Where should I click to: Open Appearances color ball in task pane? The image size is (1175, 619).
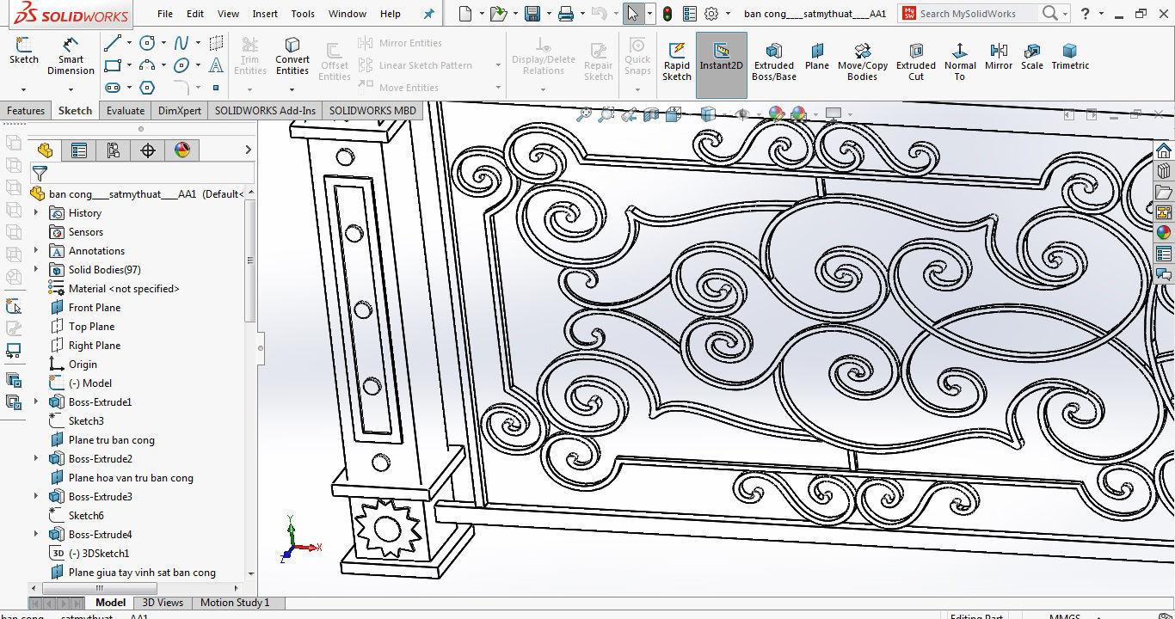[x=1164, y=232]
